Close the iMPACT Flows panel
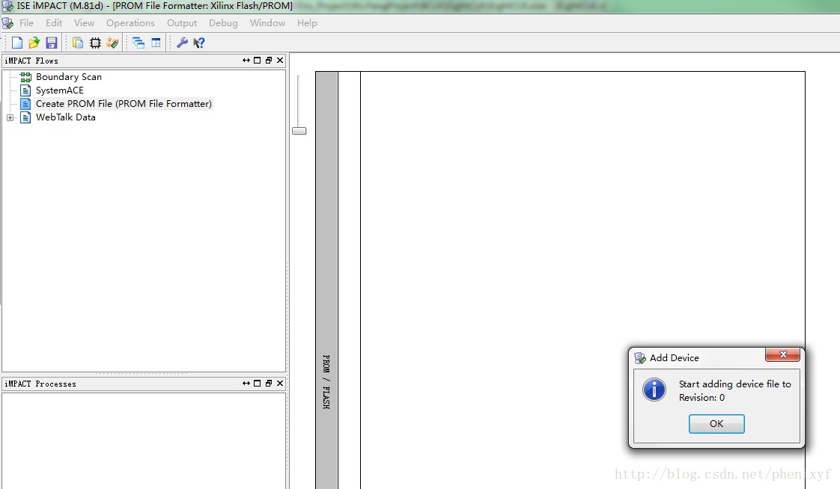The width and height of the screenshot is (840, 489). pyautogui.click(x=280, y=61)
